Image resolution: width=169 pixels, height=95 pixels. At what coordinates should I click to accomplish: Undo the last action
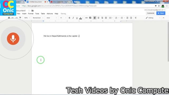coord(13,18)
